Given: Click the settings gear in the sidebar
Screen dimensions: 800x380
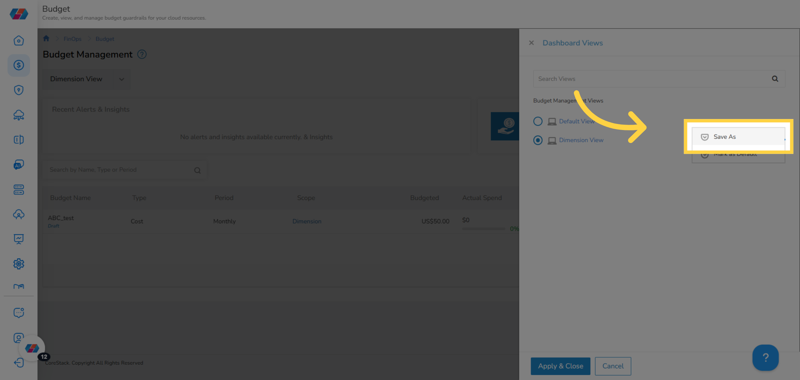Looking at the screenshot, I should 19,264.
